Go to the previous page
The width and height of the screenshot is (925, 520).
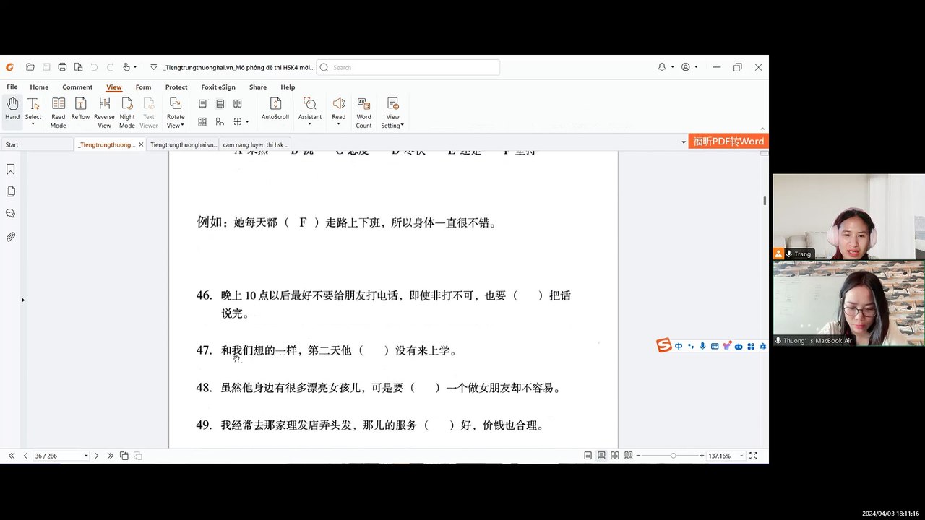point(25,456)
